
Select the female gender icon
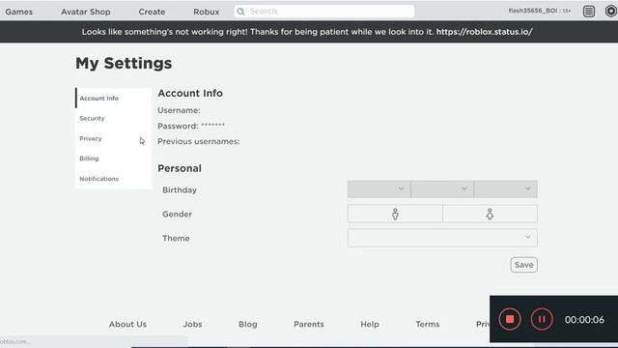490,215
